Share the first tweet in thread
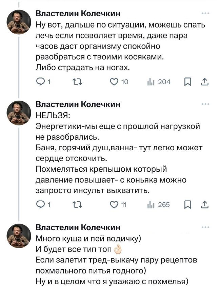This screenshot has height=290, width=217. 204,82
